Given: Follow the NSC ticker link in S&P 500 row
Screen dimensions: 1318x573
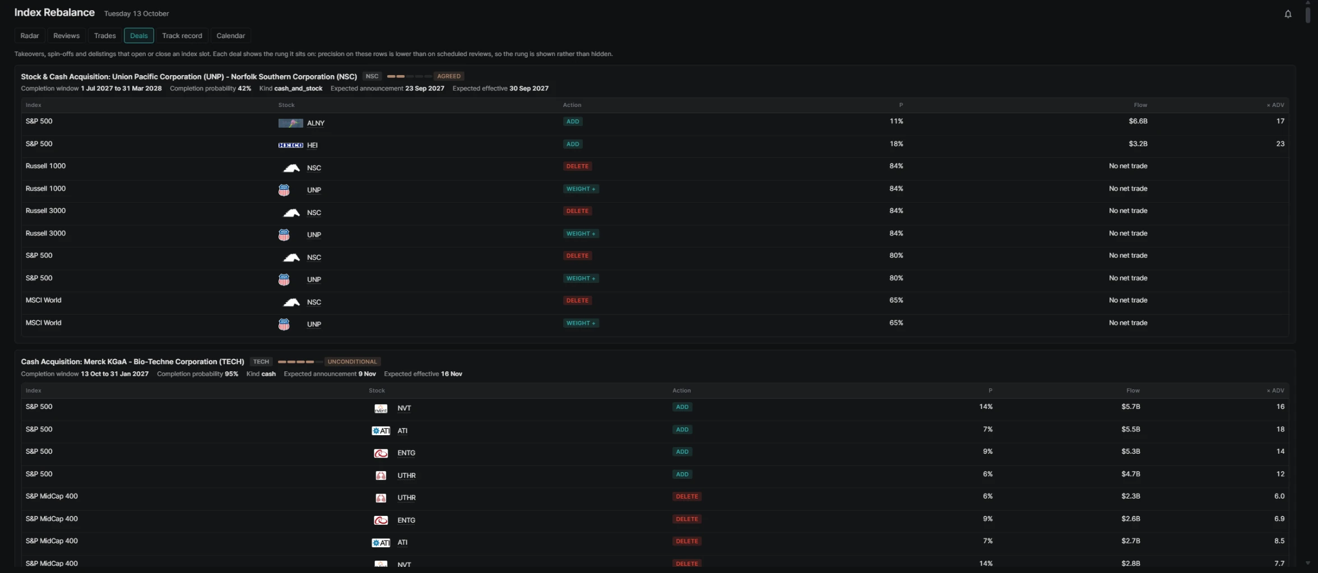Looking at the screenshot, I should [314, 257].
